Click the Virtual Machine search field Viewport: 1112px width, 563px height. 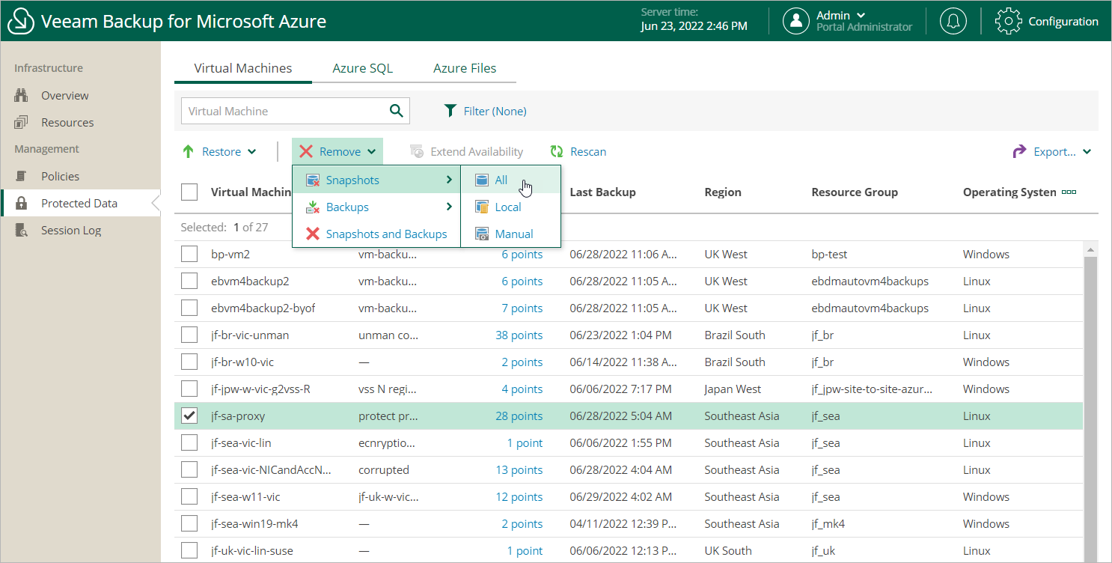tap(282, 111)
